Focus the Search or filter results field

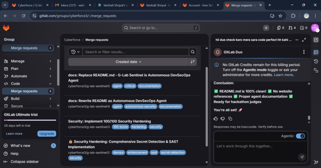click(135, 52)
